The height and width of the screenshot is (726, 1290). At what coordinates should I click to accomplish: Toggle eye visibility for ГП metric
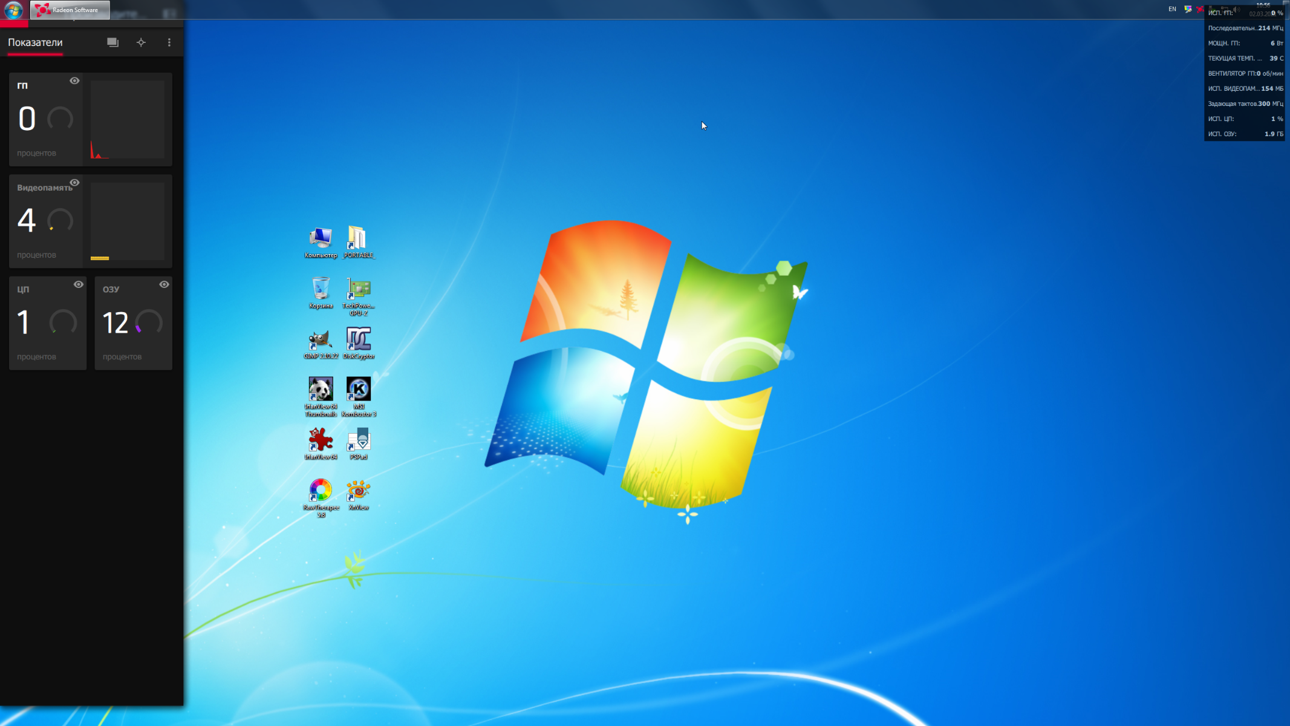pyautogui.click(x=74, y=80)
